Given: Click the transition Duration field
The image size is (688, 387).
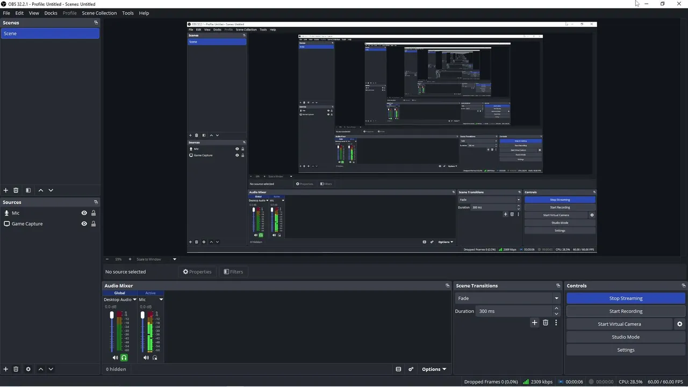Looking at the screenshot, I should [514, 311].
